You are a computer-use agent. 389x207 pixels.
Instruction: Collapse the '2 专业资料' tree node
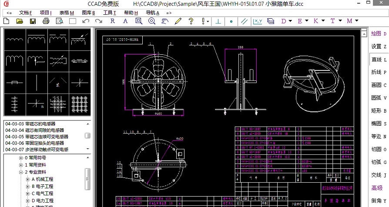pyautogui.click(x=20, y=172)
